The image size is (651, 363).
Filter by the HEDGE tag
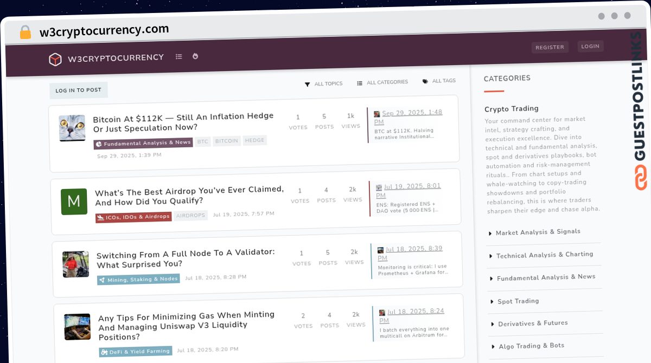pyautogui.click(x=254, y=140)
